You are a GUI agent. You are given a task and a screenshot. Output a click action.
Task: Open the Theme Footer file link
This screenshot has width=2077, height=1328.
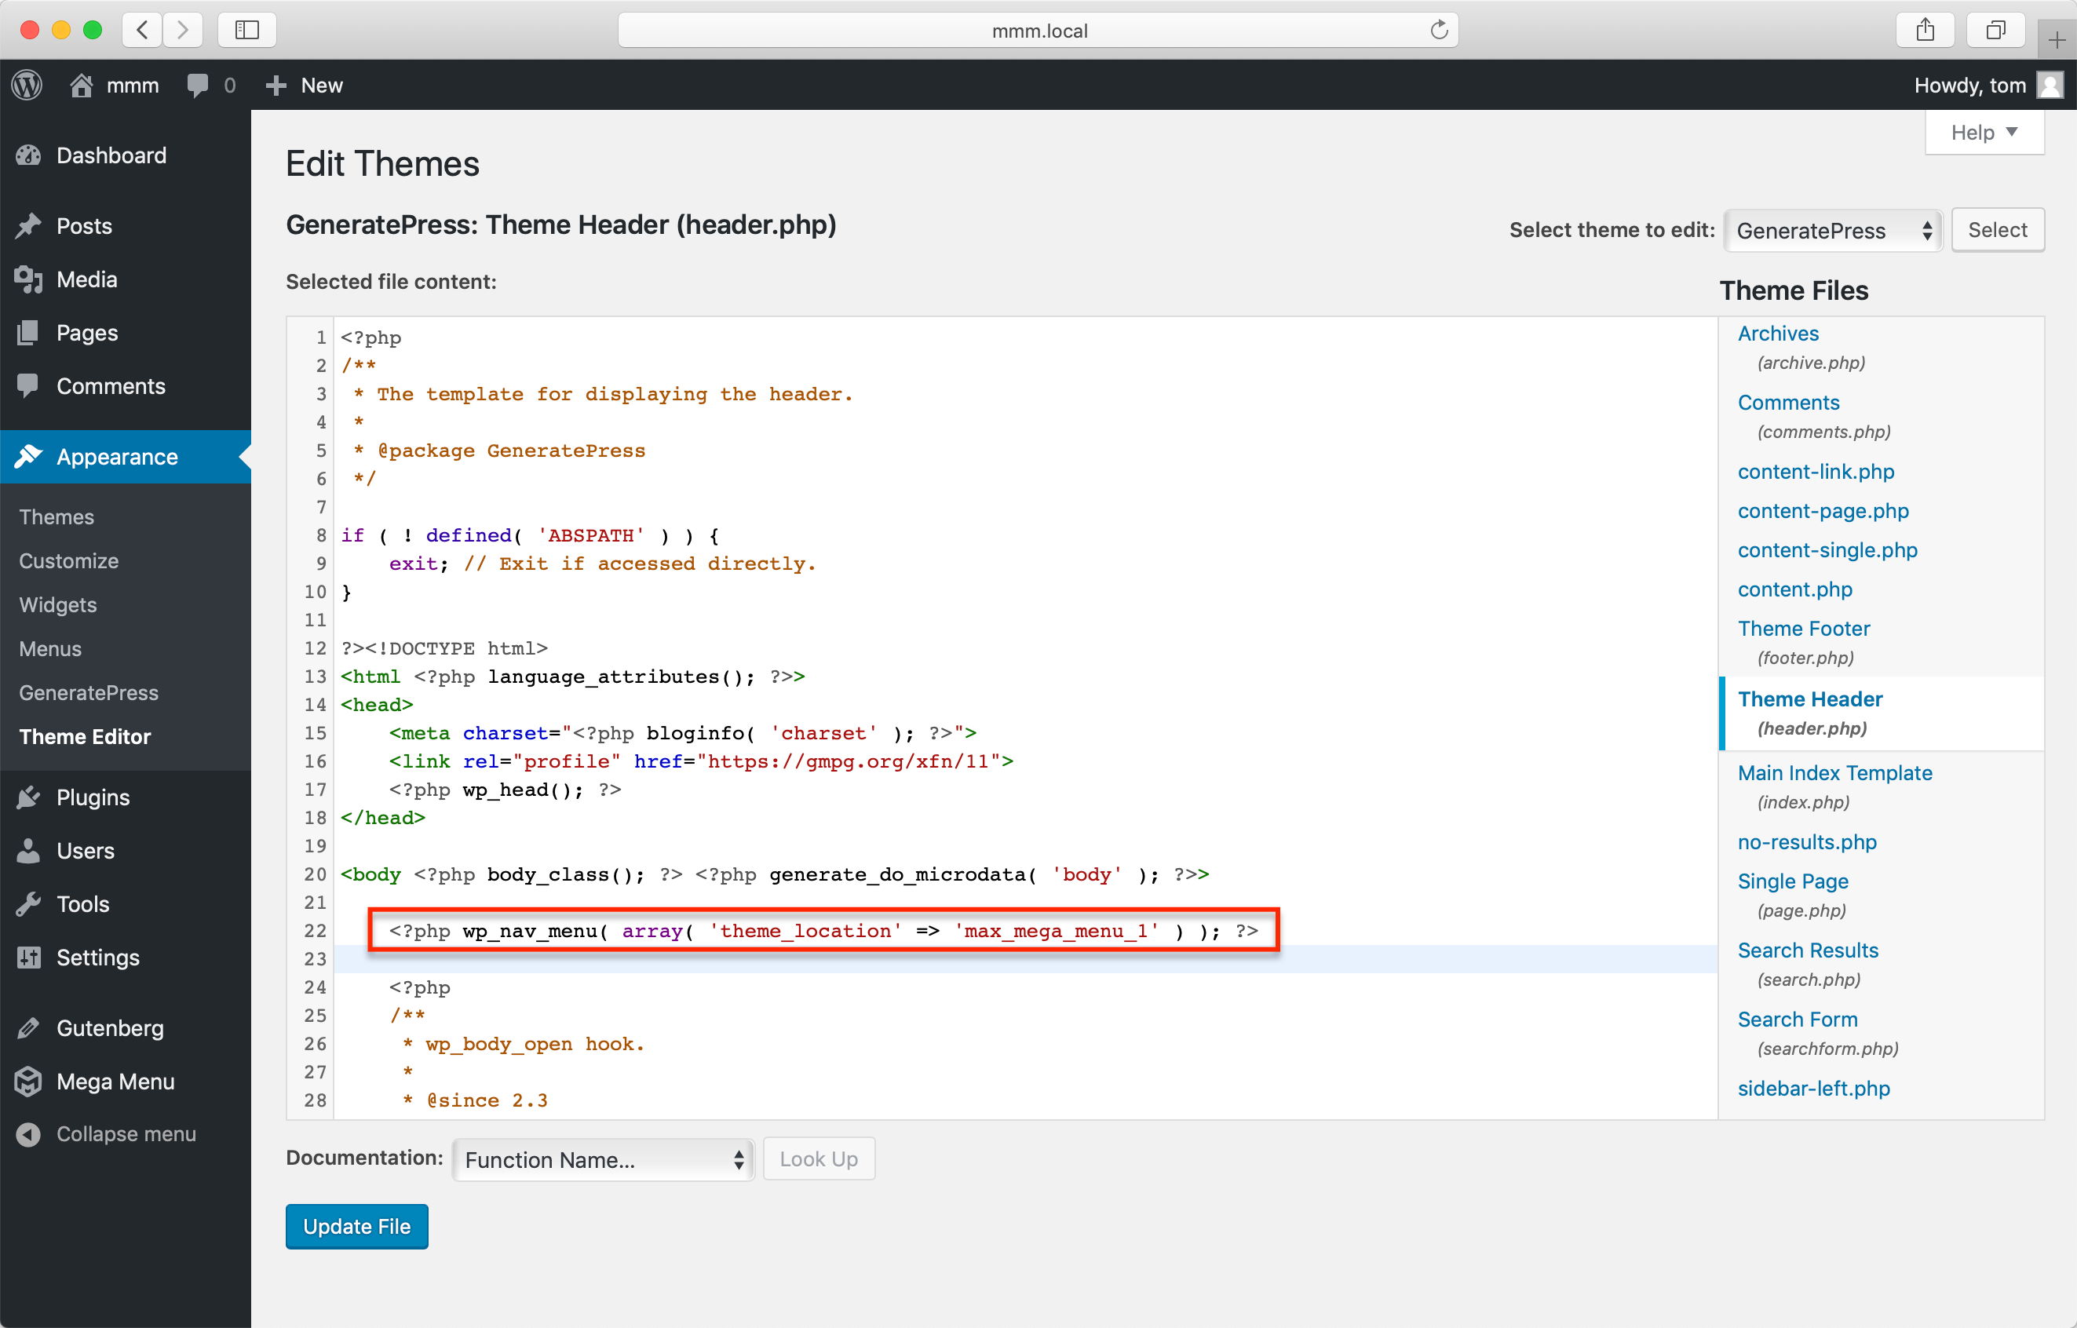click(1803, 628)
